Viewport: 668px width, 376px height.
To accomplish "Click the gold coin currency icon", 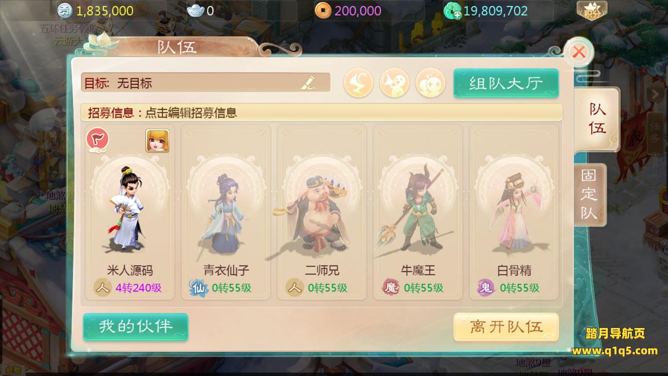I will [323, 10].
